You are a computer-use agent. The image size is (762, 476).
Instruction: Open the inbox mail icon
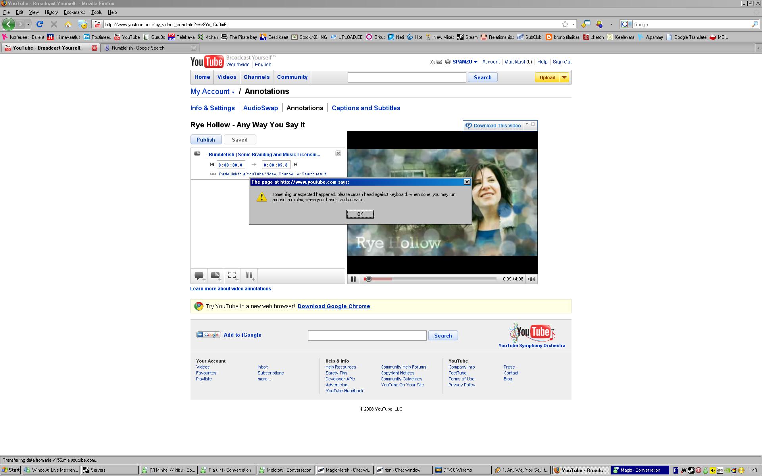[x=439, y=62]
